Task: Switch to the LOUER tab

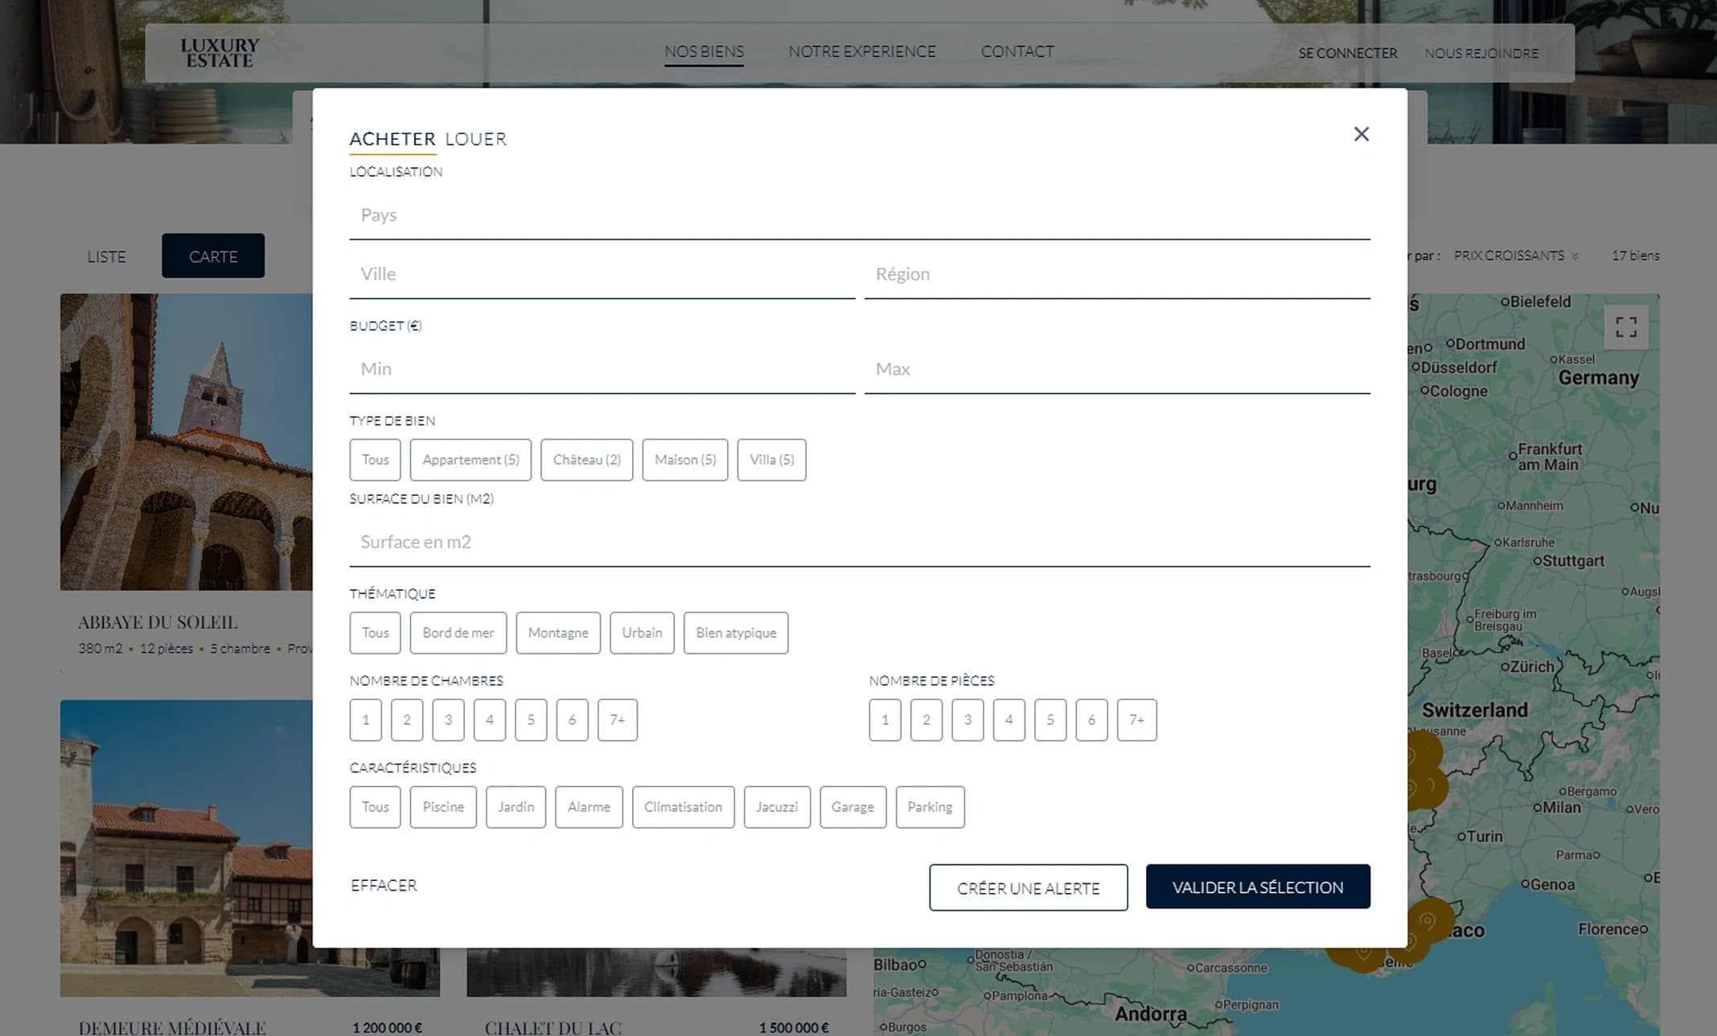Action: 476,138
